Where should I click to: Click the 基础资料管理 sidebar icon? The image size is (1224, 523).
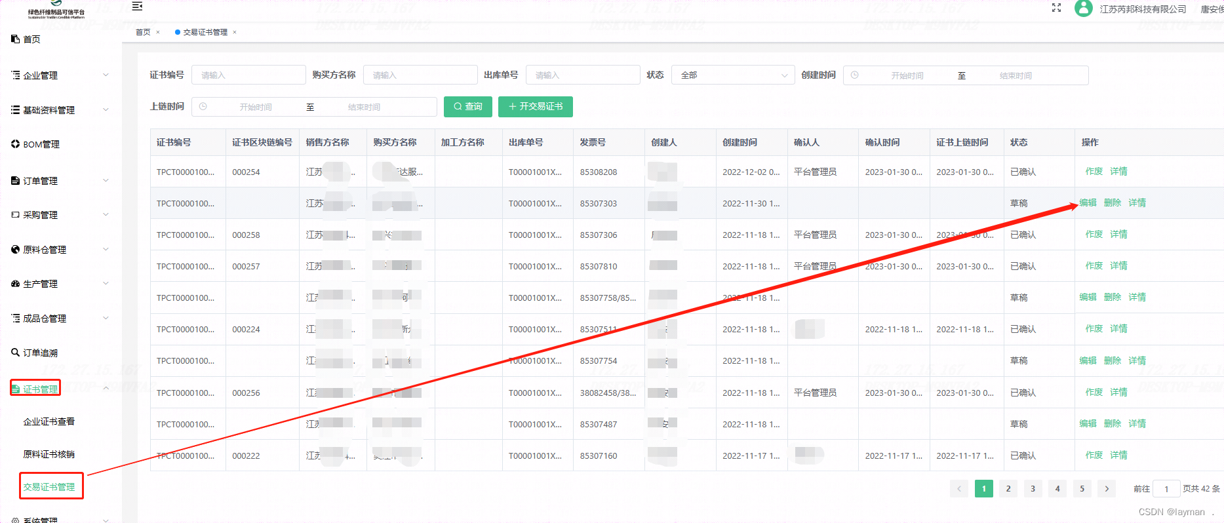(16, 110)
